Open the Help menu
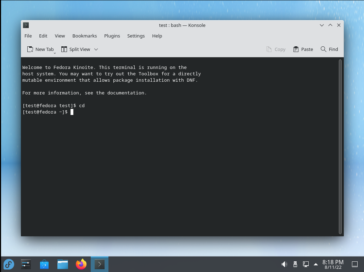Screen dimensions: 364x272 tap(157, 36)
